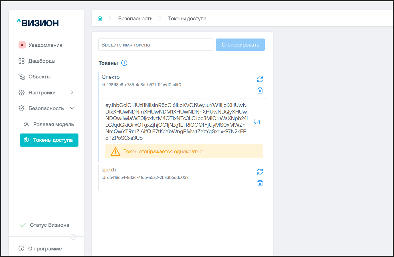Select Токены доступа menu item

pyautogui.click(x=49, y=140)
